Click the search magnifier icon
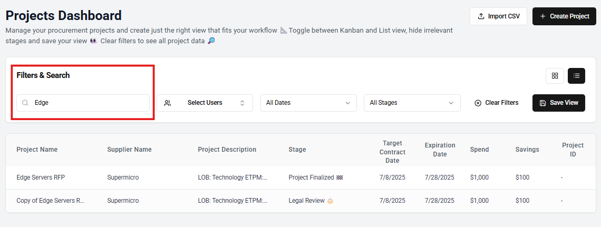The width and height of the screenshot is (601, 227). coord(25,103)
